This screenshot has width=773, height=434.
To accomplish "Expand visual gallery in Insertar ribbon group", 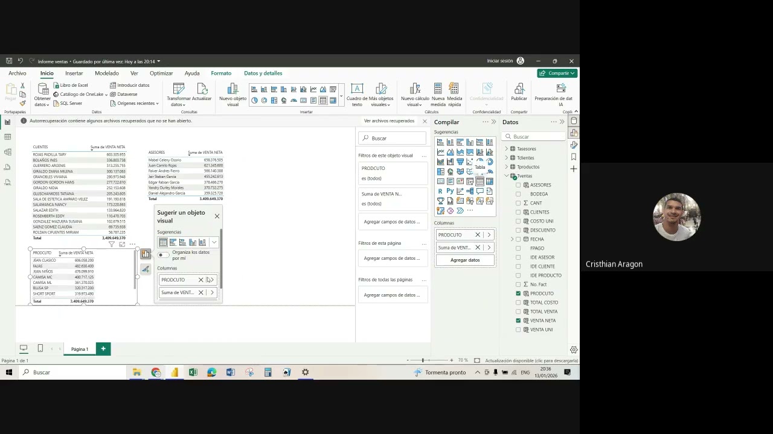I will pyautogui.click(x=341, y=96).
